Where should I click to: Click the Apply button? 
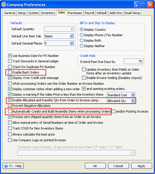(x=142, y=166)
